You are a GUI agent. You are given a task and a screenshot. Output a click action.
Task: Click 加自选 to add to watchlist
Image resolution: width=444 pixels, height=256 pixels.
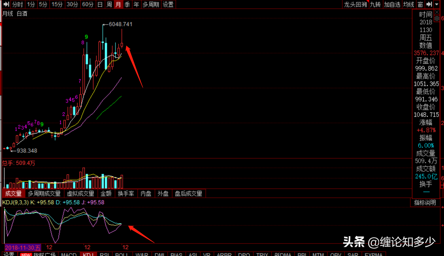[392, 5]
